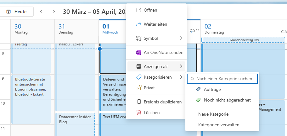The image size is (287, 136).
Task: Click the Privat lock icon
Action: [x=138, y=88]
